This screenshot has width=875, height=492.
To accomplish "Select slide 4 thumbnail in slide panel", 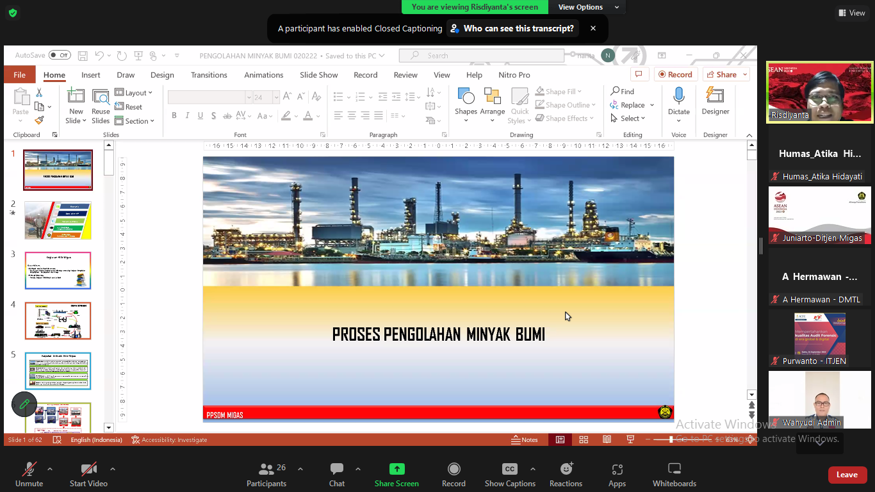I will coord(58,320).
